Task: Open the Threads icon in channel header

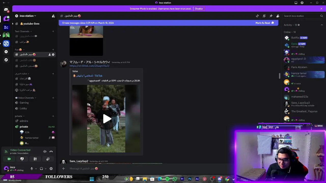Action: click(257, 16)
